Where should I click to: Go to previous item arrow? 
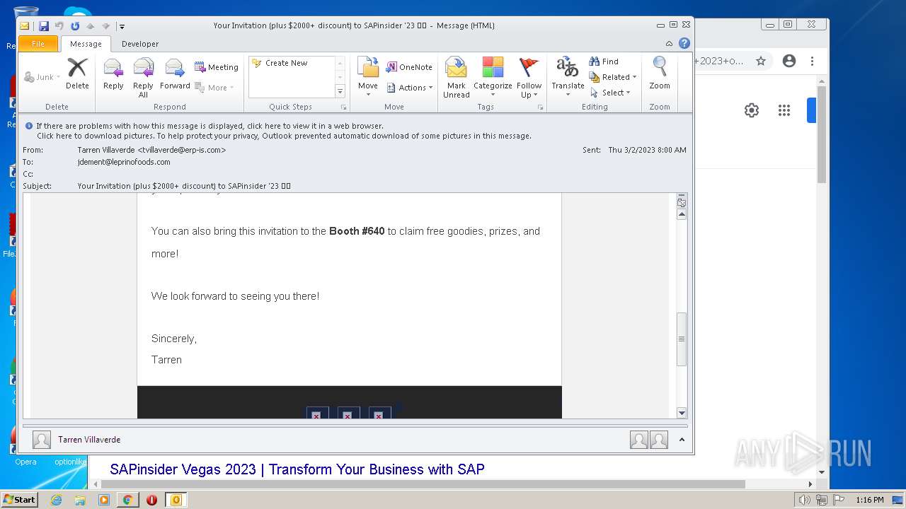[x=90, y=26]
